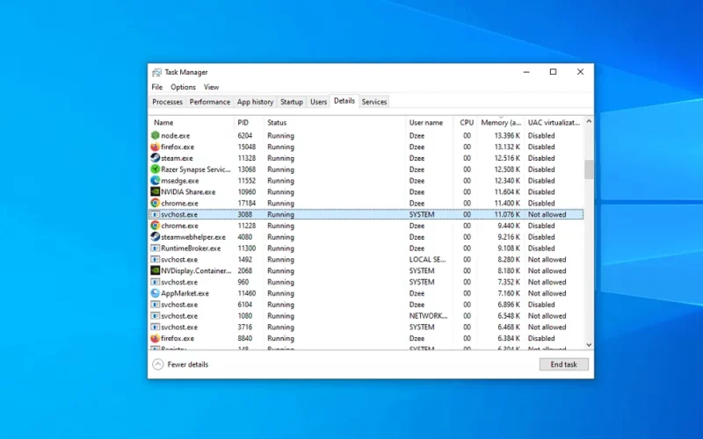Switch to the Services tab
The width and height of the screenshot is (703, 439).
coord(374,102)
